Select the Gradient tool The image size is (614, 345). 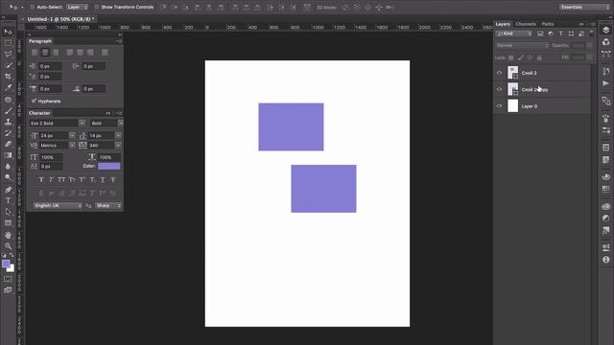point(9,155)
